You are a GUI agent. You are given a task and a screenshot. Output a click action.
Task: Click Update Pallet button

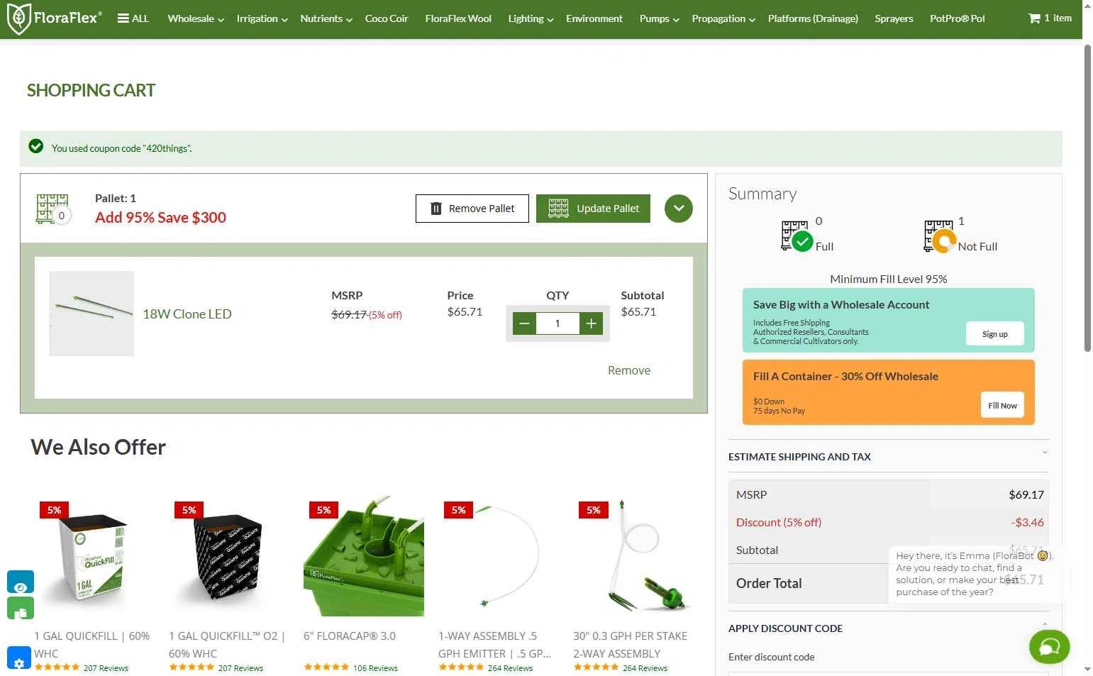tap(593, 209)
